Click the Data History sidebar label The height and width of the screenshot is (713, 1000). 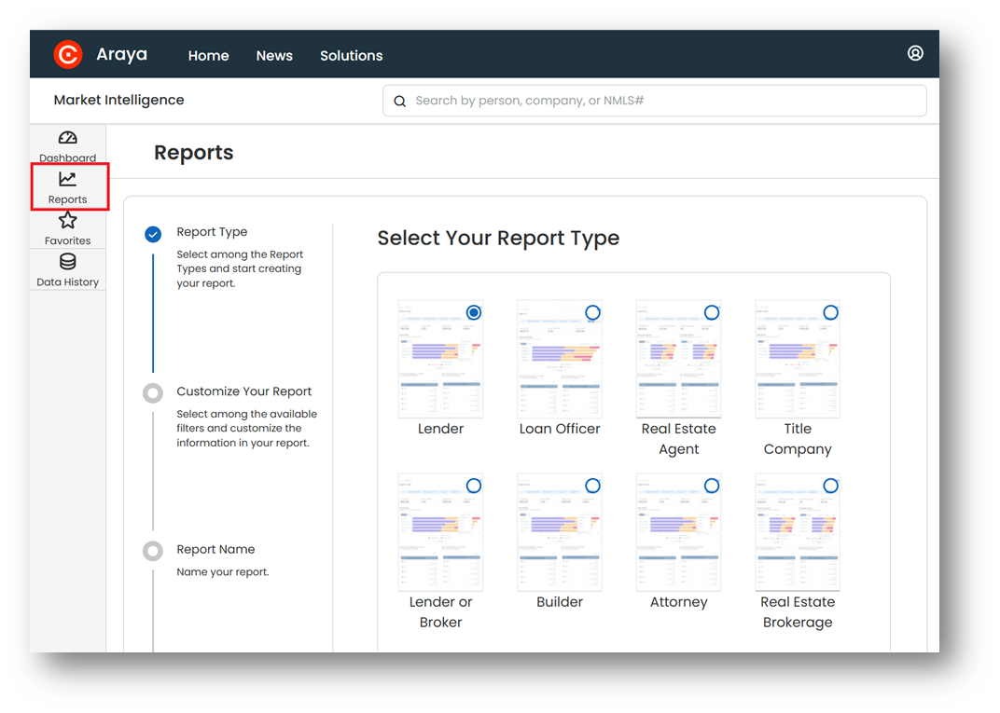[x=67, y=282]
